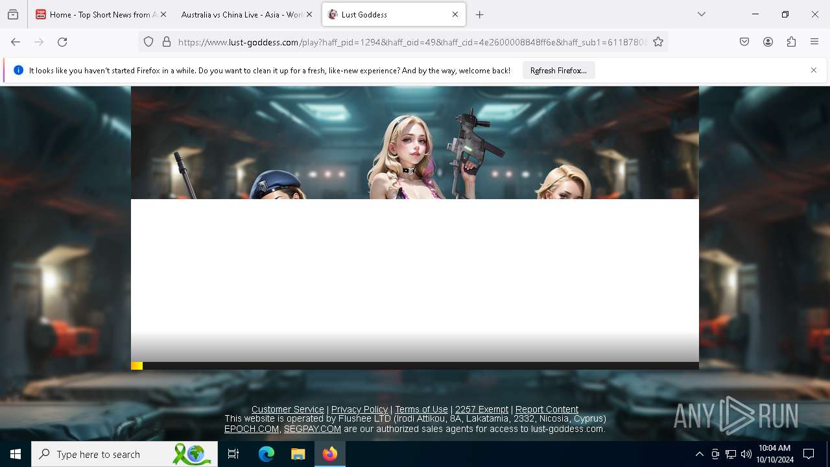Open Firefox recent browsing view icon

coord(13,14)
